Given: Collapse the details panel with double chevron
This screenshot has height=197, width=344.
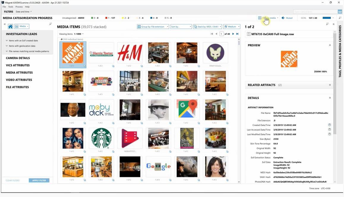Looking at the screenshot, I should (x=334, y=24).
